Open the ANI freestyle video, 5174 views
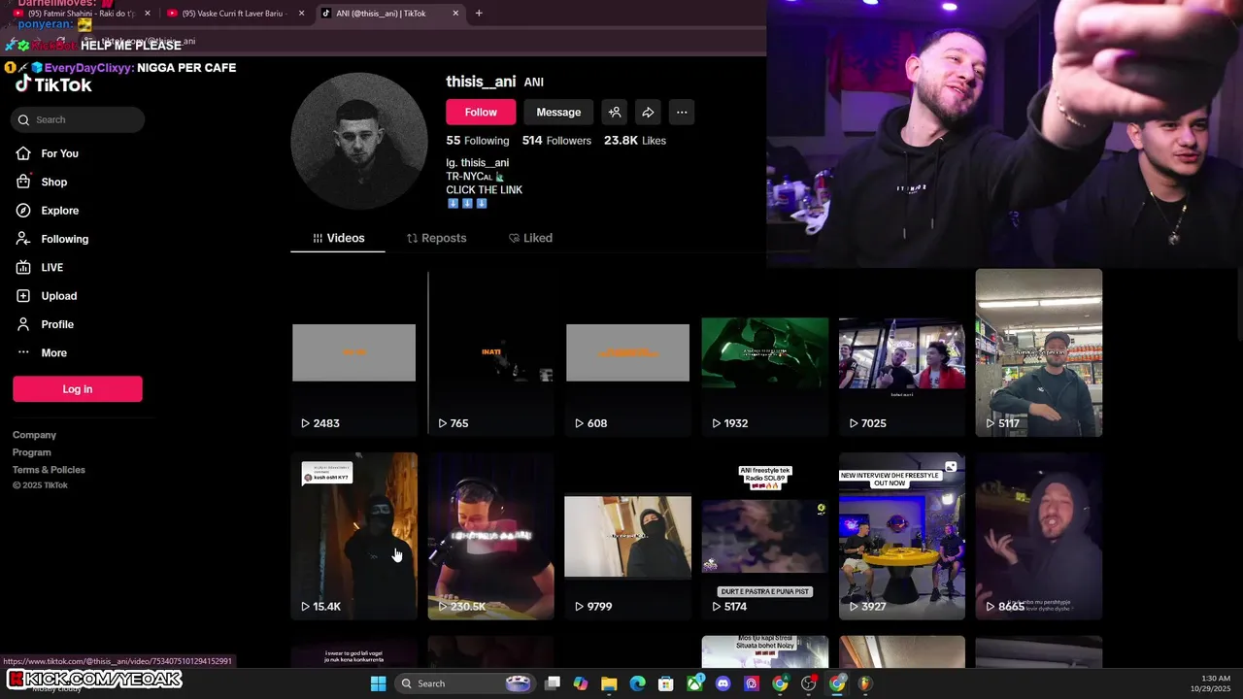Image resolution: width=1243 pixels, height=699 pixels. pos(765,536)
